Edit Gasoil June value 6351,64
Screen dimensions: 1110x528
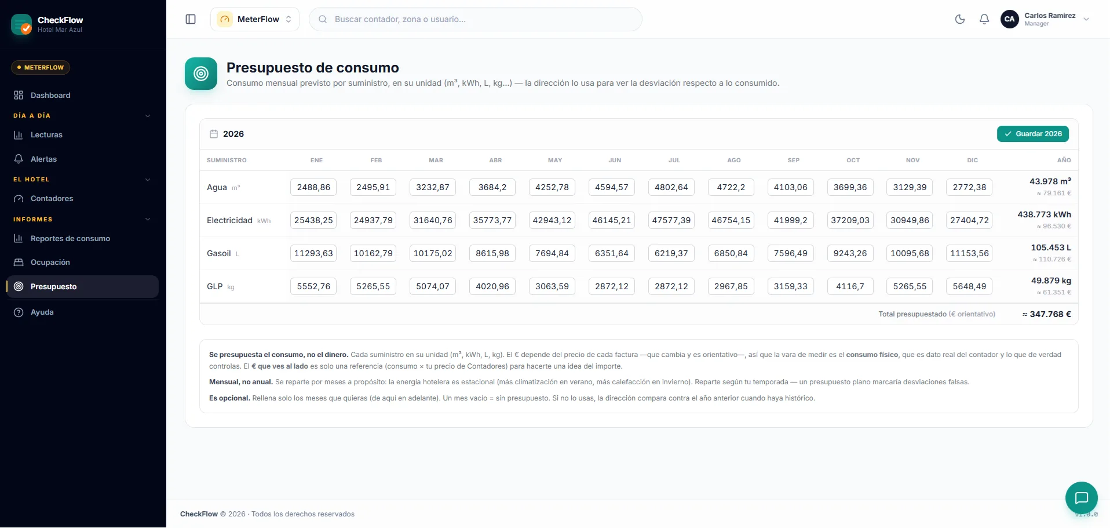pos(612,253)
